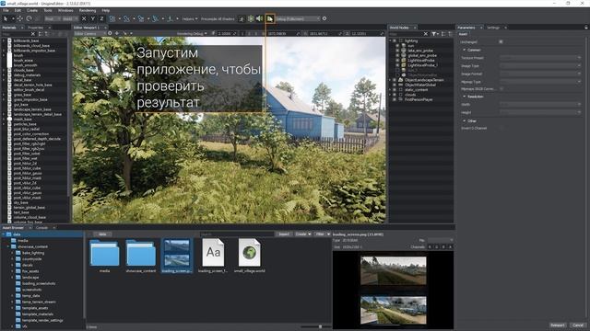Image resolution: width=590 pixels, height=331 pixels.
Task: Open the World Nodes funnel filter
Action: pyautogui.click(x=434, y=34)
